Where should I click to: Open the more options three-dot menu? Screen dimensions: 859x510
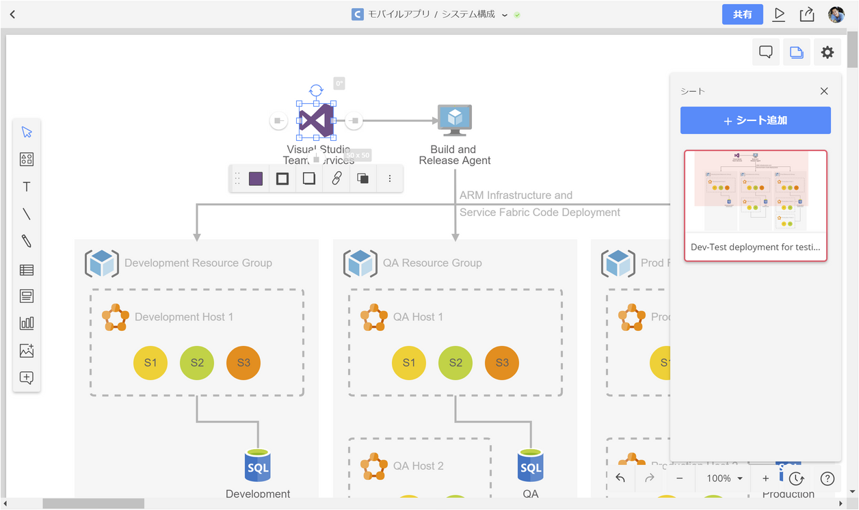pos(390,178)
